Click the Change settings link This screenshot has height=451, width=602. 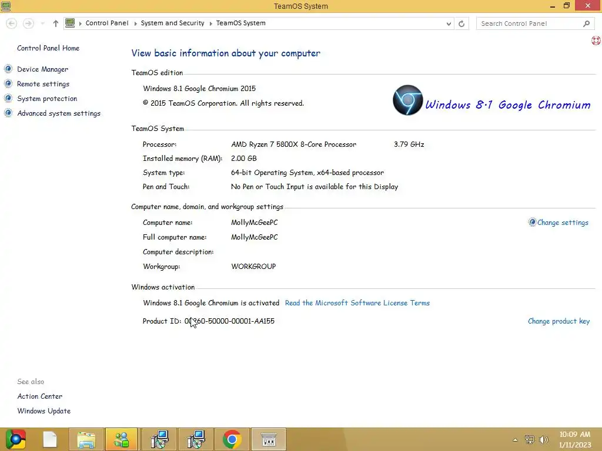[x=563, y=223]
